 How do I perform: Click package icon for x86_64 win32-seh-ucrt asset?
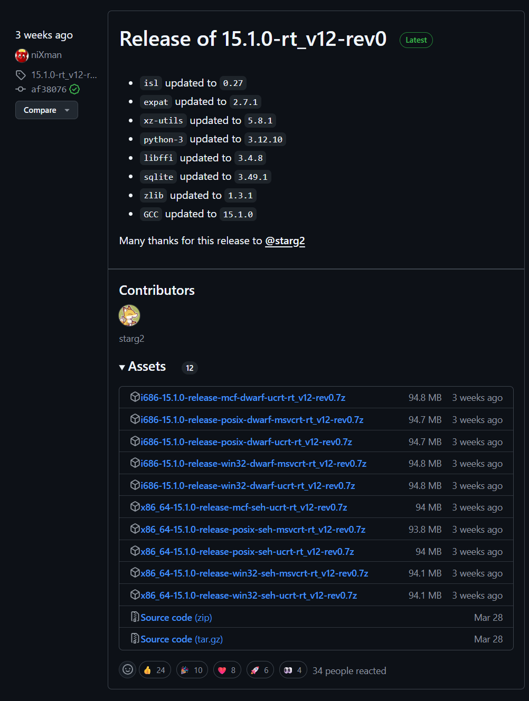click(x=135, y=594)
